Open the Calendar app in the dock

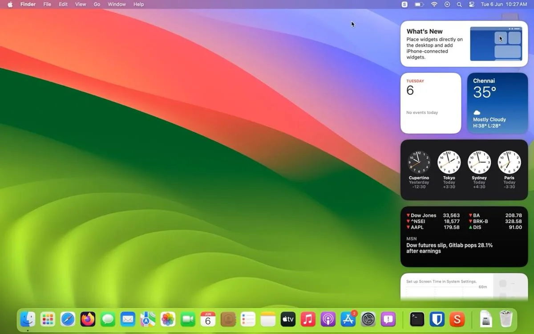point(208,319)
